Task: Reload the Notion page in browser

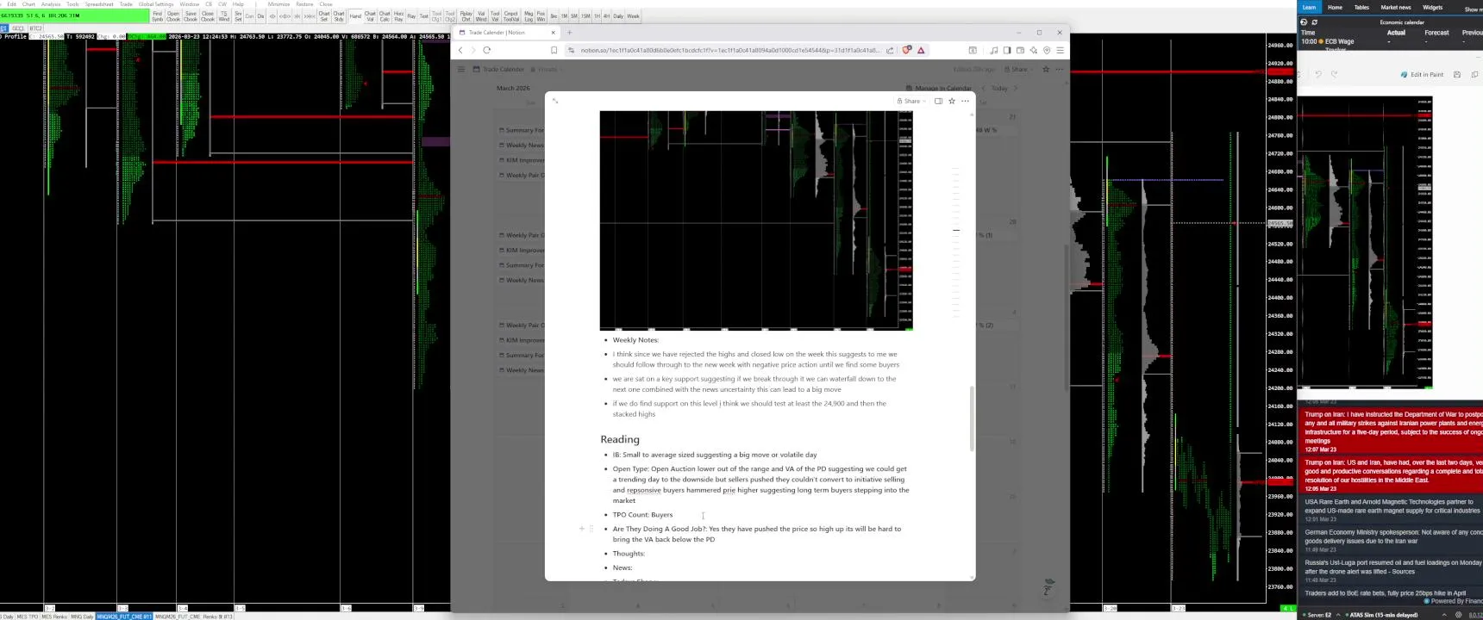Action: [x=487, y=50]
